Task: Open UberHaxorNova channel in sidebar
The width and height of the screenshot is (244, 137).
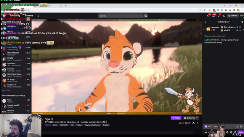Action: click(x=16, y=75)
